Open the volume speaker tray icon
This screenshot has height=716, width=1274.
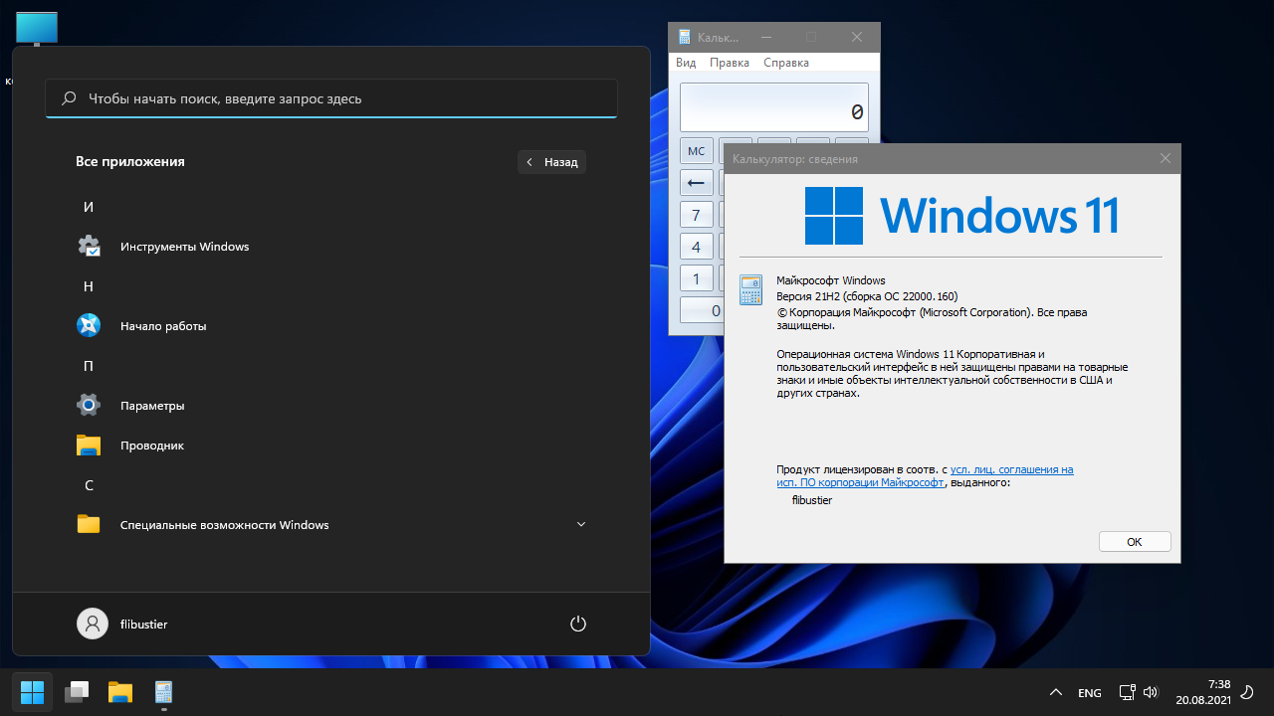click(x=1151, y=692)
